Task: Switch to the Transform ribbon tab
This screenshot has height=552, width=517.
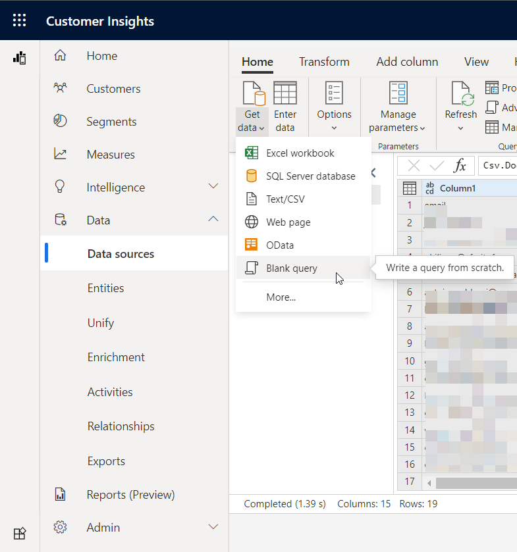Action: (324, 62)
